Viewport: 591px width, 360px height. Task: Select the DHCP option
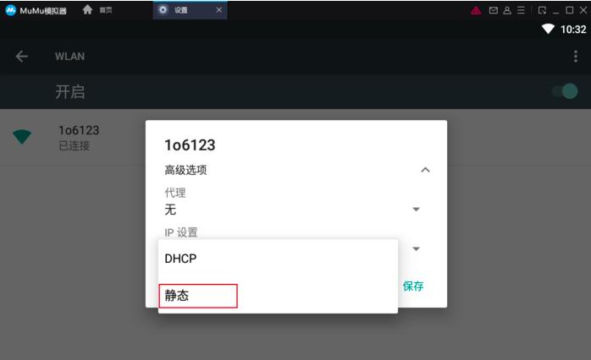[279, 259]
